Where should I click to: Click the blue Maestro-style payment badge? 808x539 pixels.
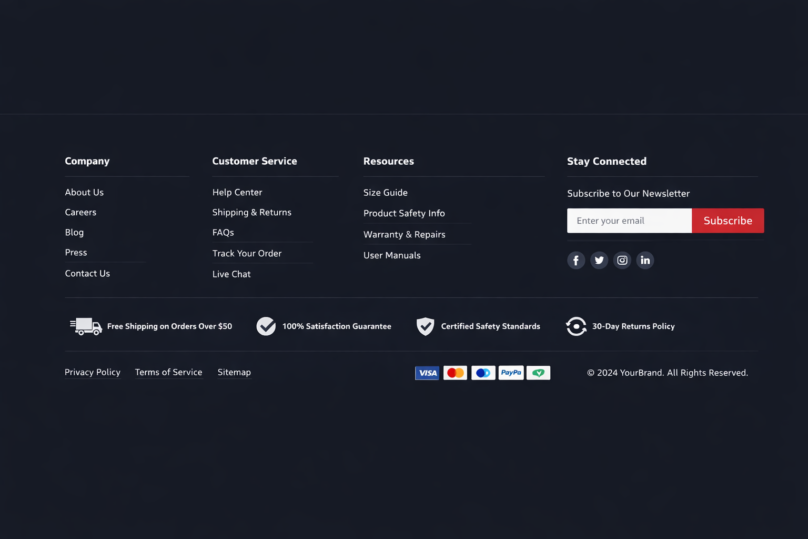pyautogui.click(x=483, y=373)
